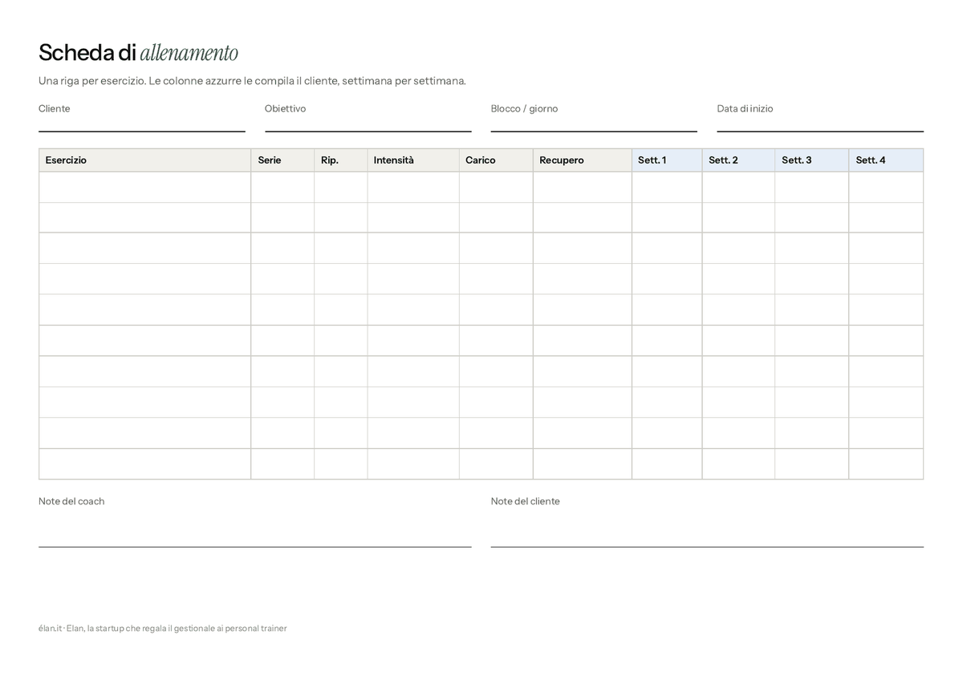Screen dimensions: 963x680
Task: Click the first row Esercizio cell
Action: pyautogui.click(x=145, y=187)
